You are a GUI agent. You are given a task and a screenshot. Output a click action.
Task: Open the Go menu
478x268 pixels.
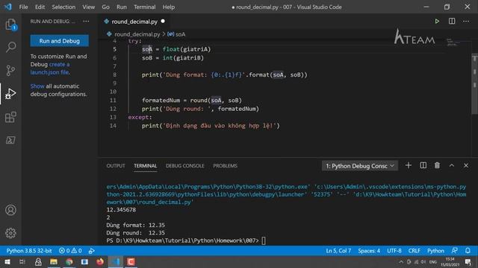[105, 7]
